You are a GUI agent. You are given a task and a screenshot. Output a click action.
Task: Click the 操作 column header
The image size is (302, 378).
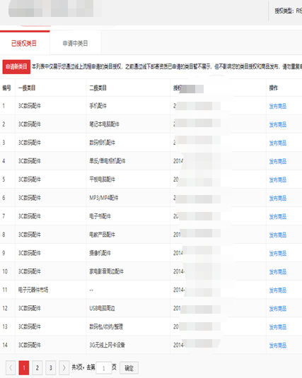coord(274,88)
